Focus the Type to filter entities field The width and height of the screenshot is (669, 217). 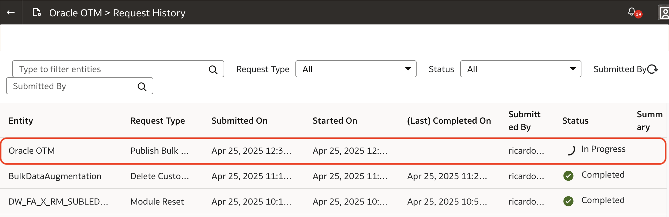(x=109, y=69)
